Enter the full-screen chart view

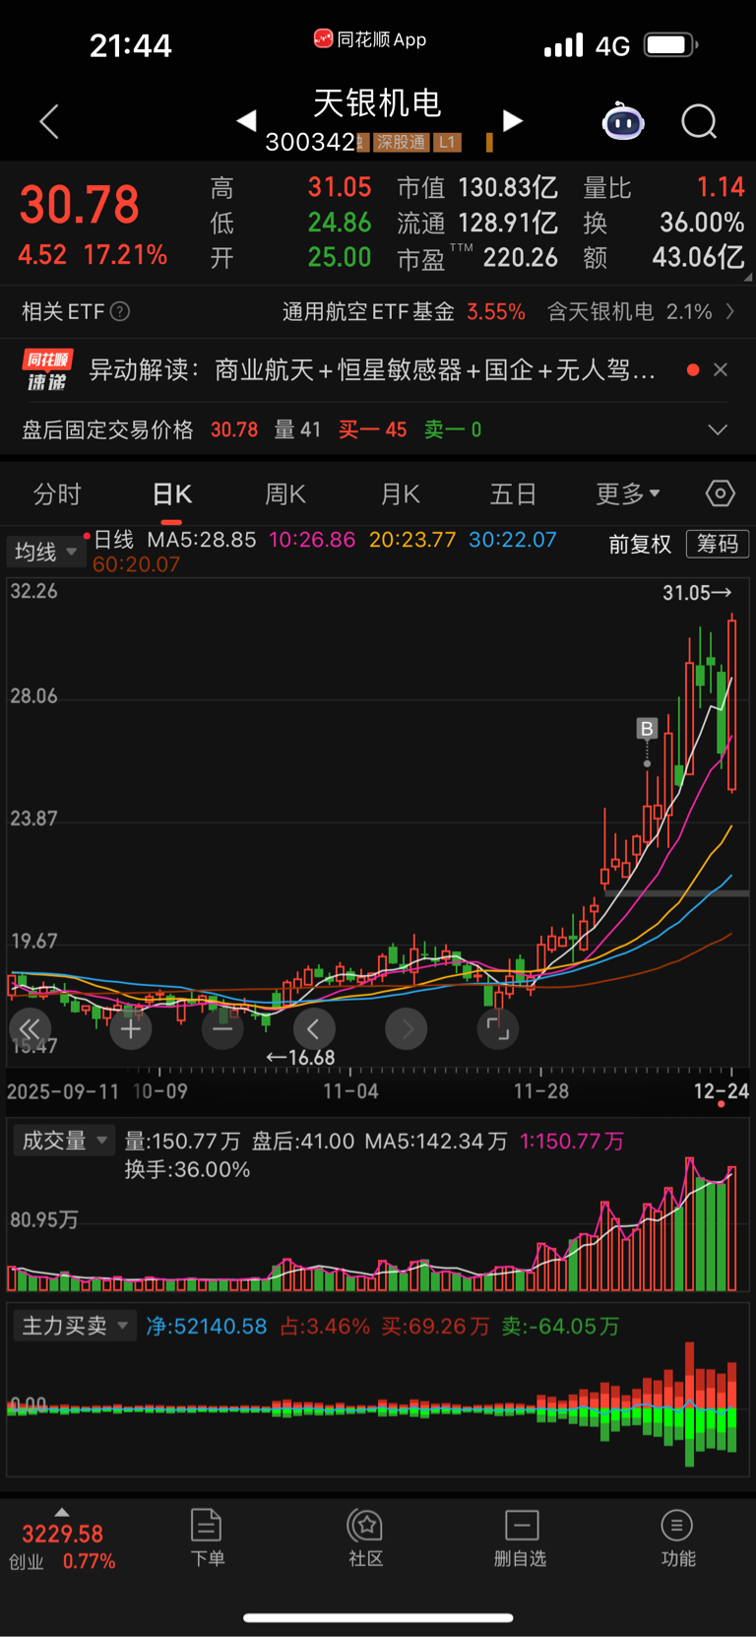[498, 1029]
